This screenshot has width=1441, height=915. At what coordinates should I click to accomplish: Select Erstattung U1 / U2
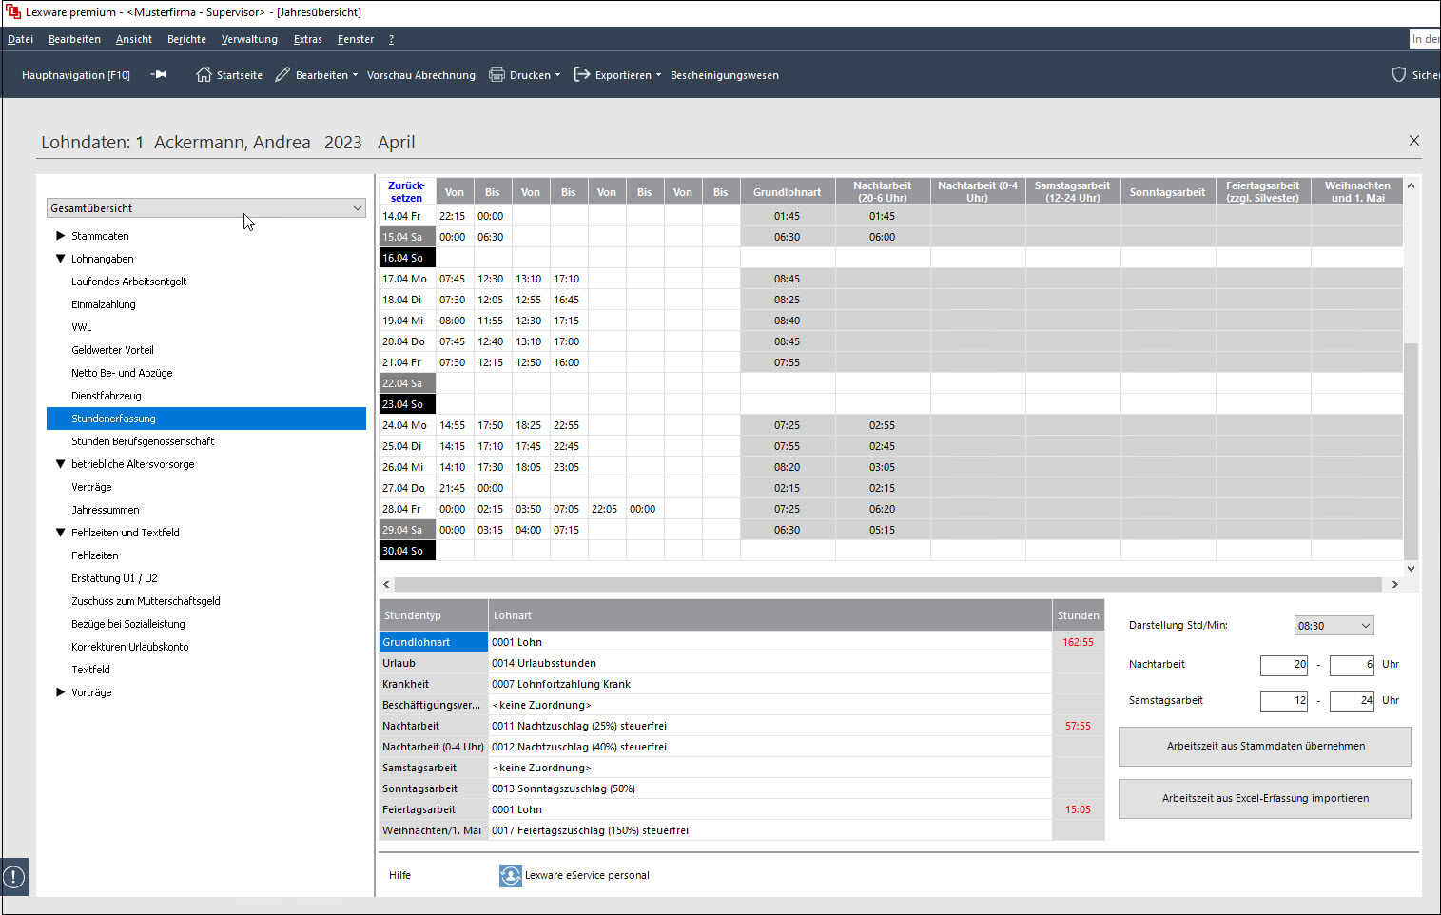(114, 578)
